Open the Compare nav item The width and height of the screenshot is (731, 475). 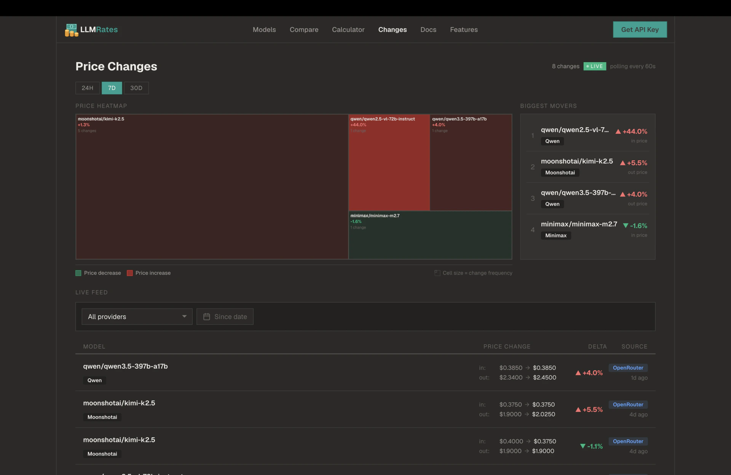pos(304,30)
